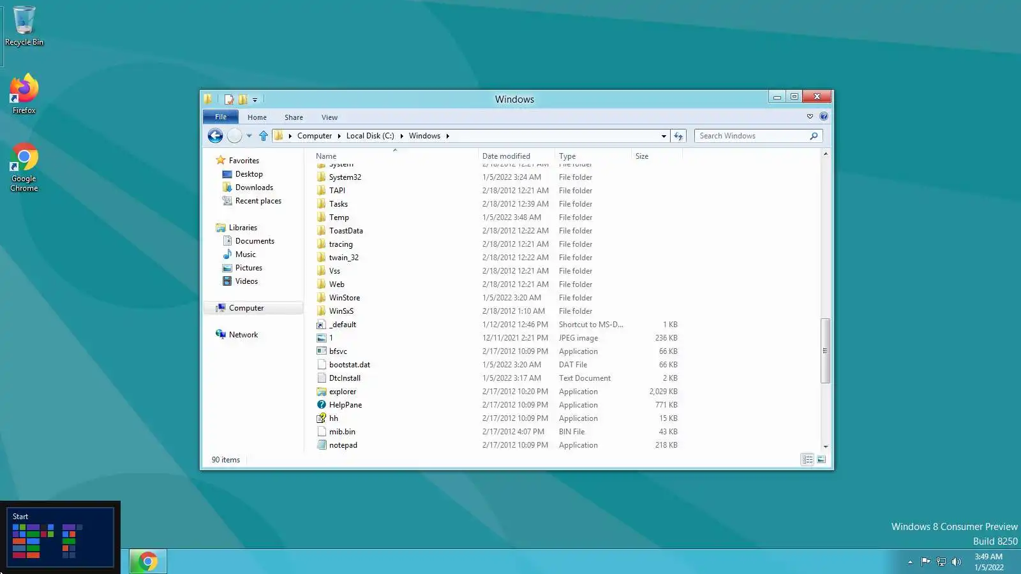1021x574 pixels.
Task: Select the hh application icon
Action: click(322, 418)
